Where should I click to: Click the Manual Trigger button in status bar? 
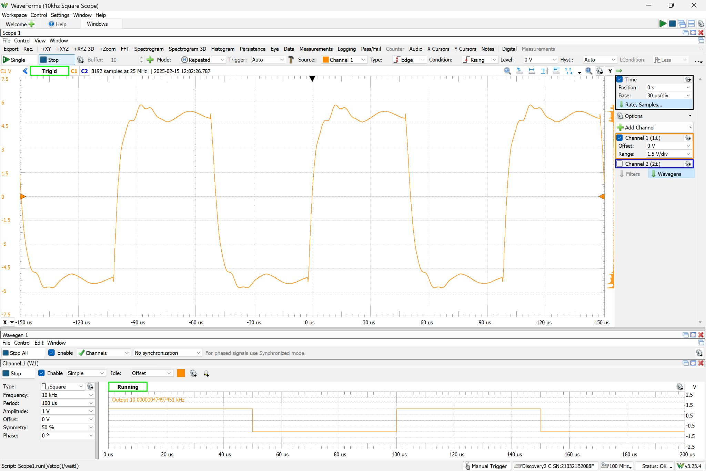point(486,466)
